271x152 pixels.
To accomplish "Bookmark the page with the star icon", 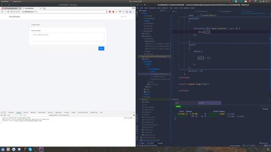I will coord(107,12).
